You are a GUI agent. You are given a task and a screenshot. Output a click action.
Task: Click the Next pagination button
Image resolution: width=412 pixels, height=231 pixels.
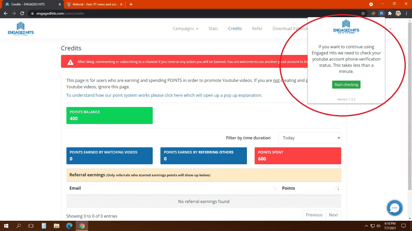[333, 215]
